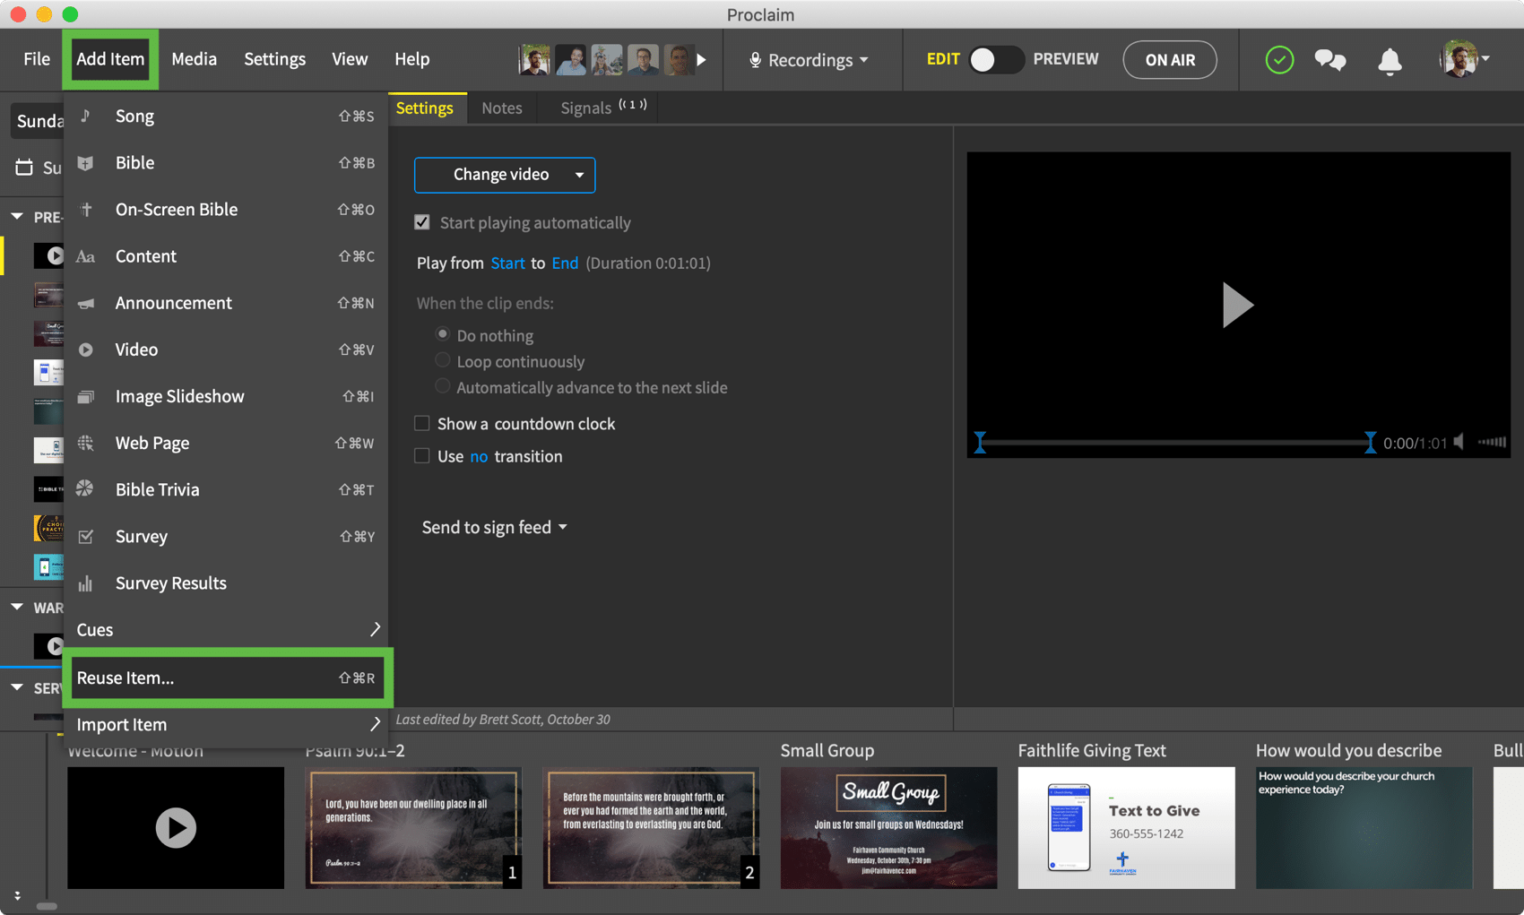Click the Survey checkbox icon
This screenshot has width=1524, height=915.
click(x=85, y=536)
